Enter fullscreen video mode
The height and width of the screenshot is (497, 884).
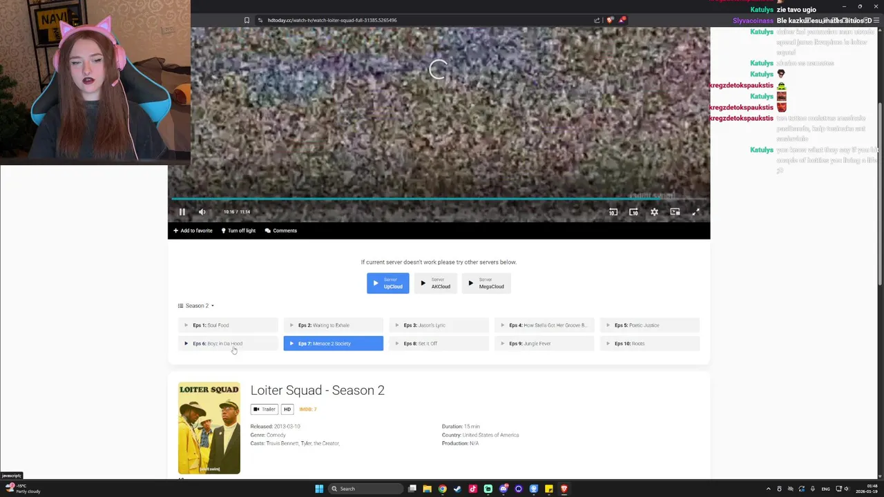click(695, 212)
